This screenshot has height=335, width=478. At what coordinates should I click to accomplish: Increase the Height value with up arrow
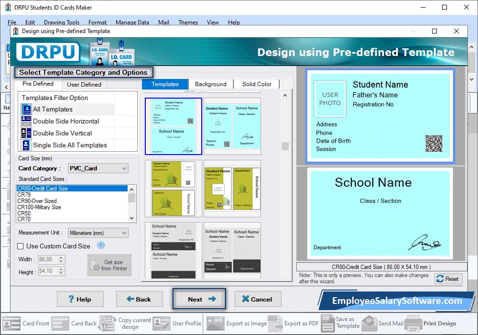(x=61, y=269)
